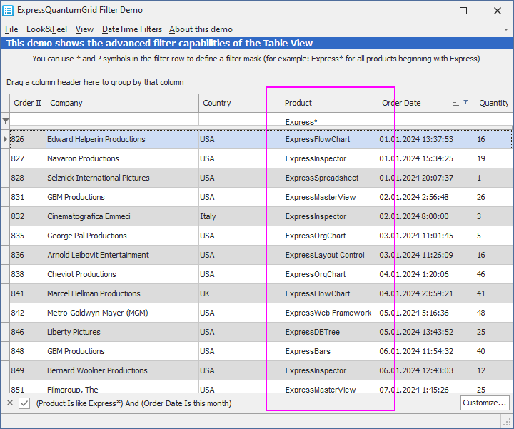Click the grid application icon in title bar
The image size is (514, 429).
point(8,11)
